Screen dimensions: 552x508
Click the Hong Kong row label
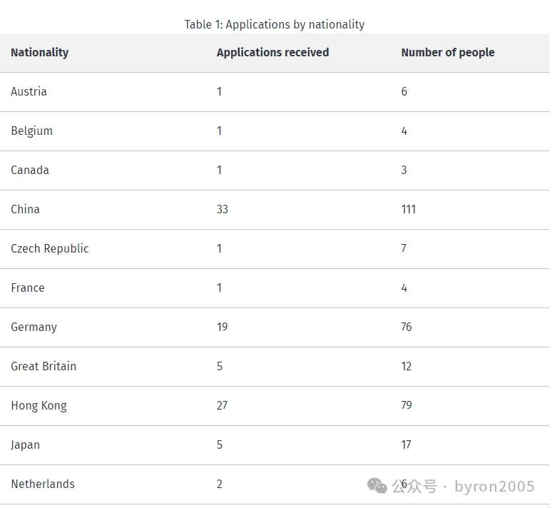click(x=39, y=405)
